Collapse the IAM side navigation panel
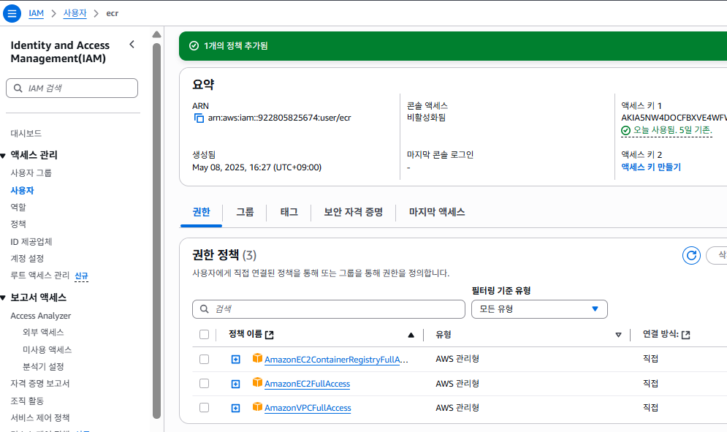Image resolution: width=727 pixels, height=432 pixels. [132, 45]
